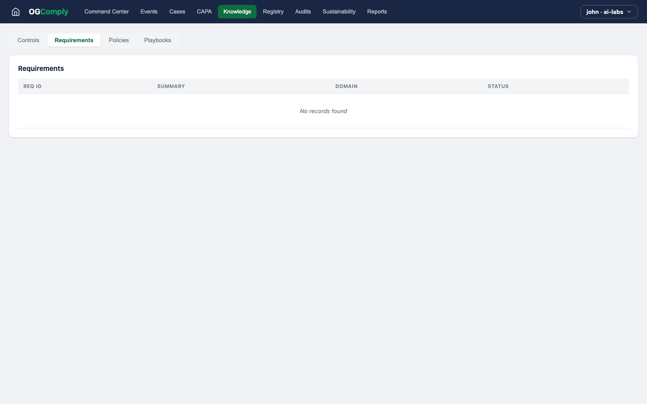Open the Playbooks tab
This screenshot has height=404, width=647.
tap(158, 40)
